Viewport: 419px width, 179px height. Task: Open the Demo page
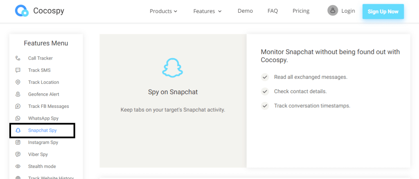click(x=245, y=11)
